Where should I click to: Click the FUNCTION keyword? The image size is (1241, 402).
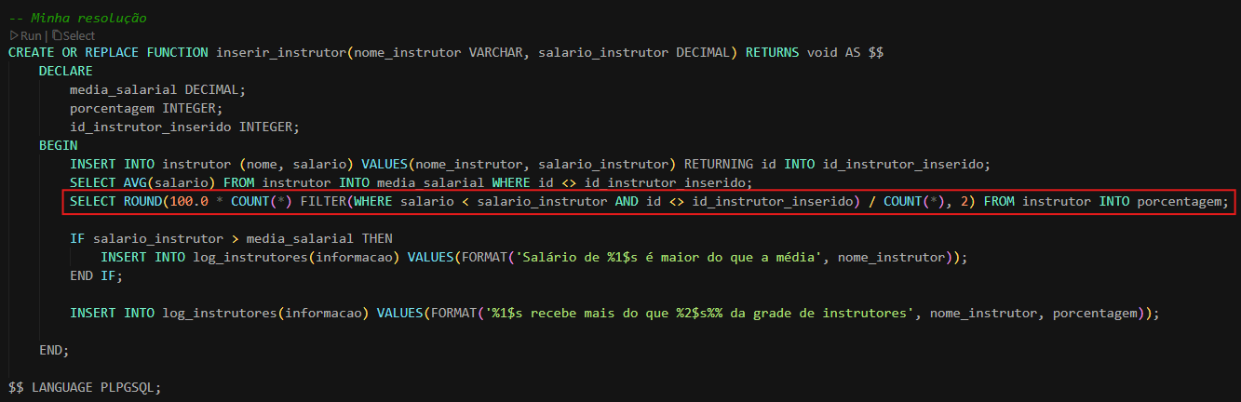[x=177, y=52]
